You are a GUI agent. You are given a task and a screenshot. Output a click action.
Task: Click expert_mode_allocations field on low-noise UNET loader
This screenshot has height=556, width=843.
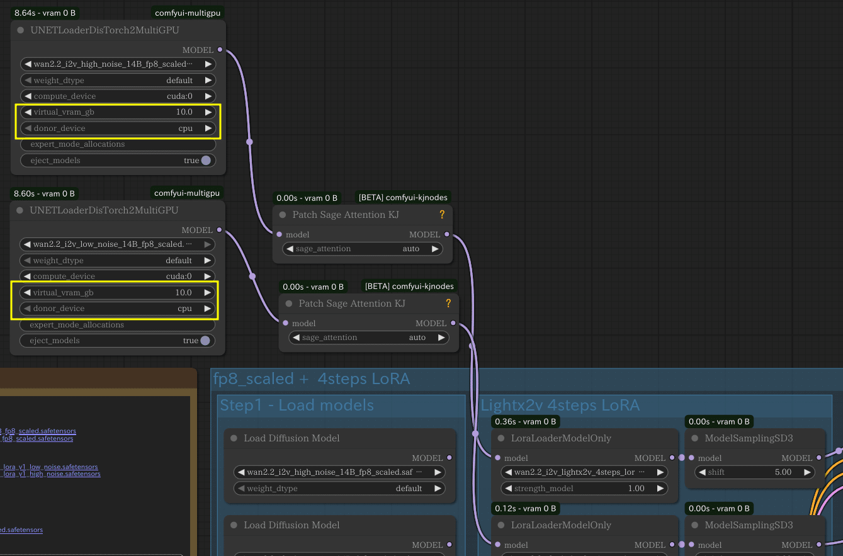pos(117,325)
